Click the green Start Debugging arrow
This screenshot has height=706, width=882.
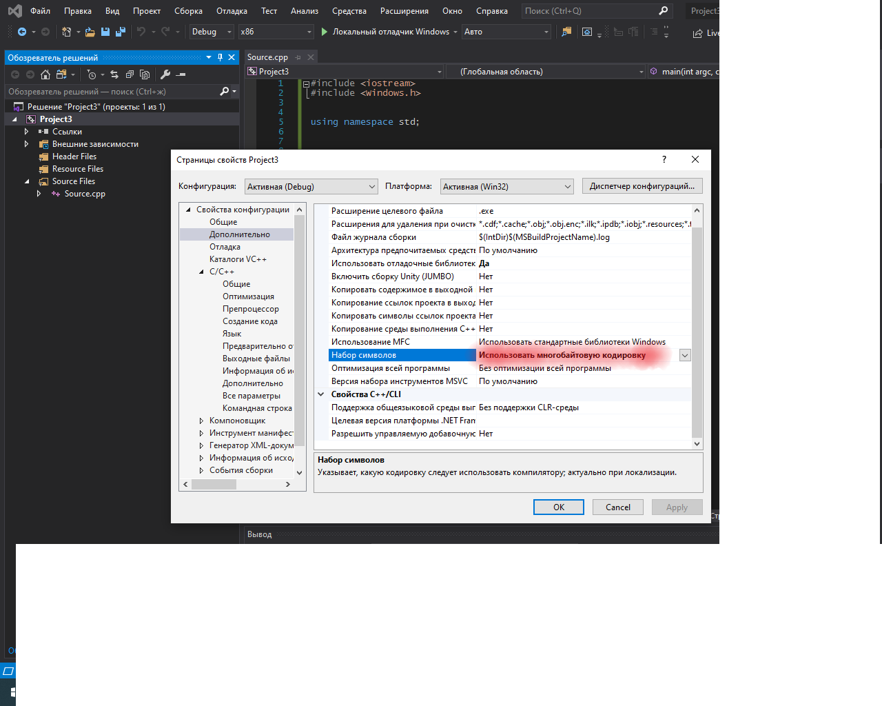324,32
